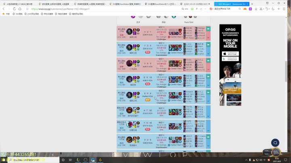Switch to [2021-03-25 22] DK browser tab
The image size is (291, 163).
click(x=196, y=4)
